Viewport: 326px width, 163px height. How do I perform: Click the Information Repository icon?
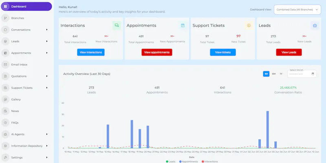click(5, 146)
